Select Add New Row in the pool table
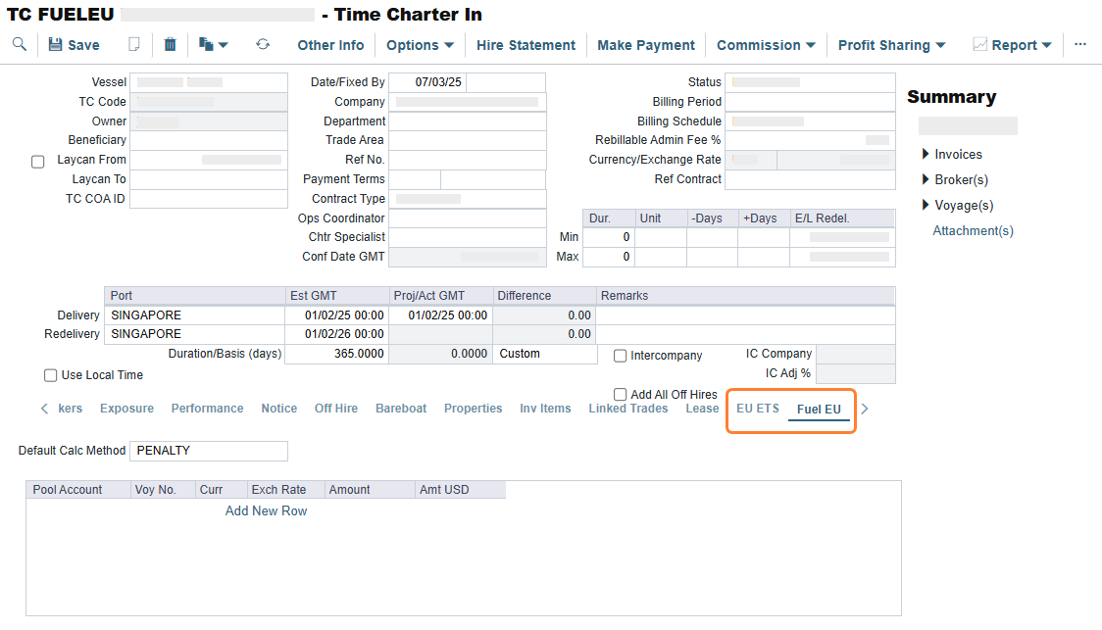This screenshot has width=1102, height=630. pos(266,510)
